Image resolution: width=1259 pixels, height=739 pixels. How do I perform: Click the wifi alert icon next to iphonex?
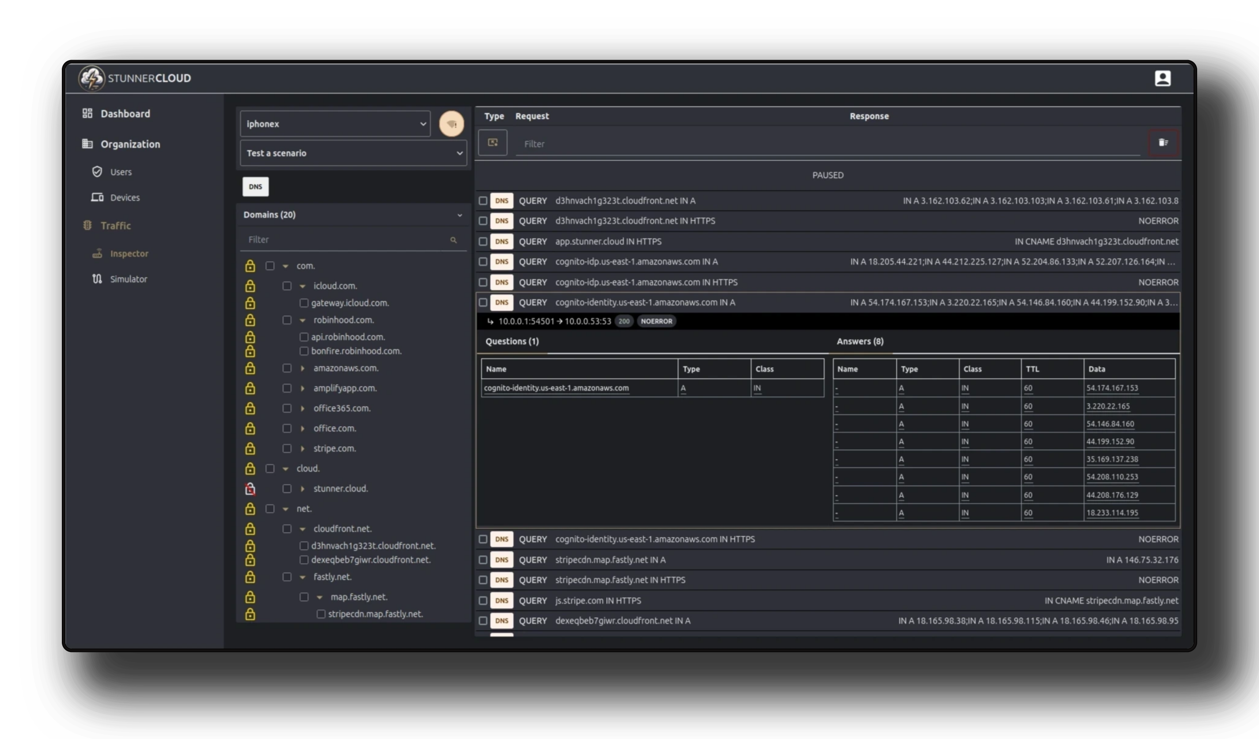pyautogui.click(x=451, y=123)
